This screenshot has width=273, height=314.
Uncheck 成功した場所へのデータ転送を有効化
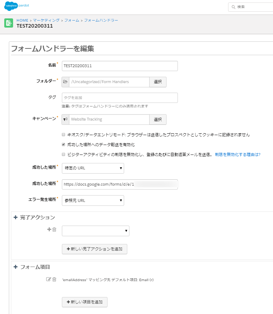63,145
